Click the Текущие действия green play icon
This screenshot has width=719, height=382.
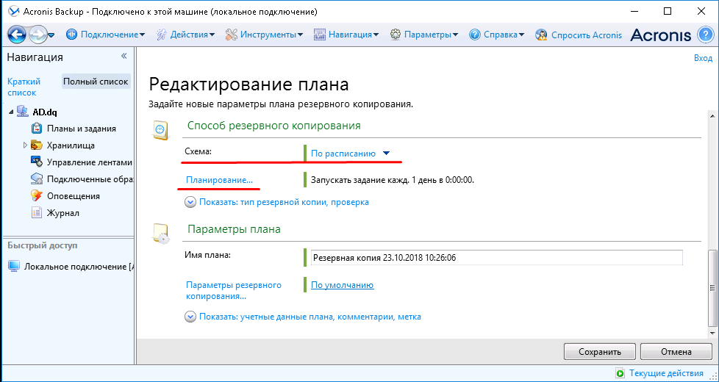click(x=620, y=373)
